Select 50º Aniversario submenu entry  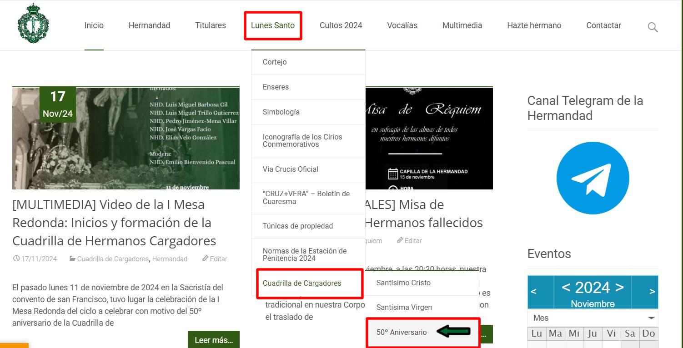402,333
